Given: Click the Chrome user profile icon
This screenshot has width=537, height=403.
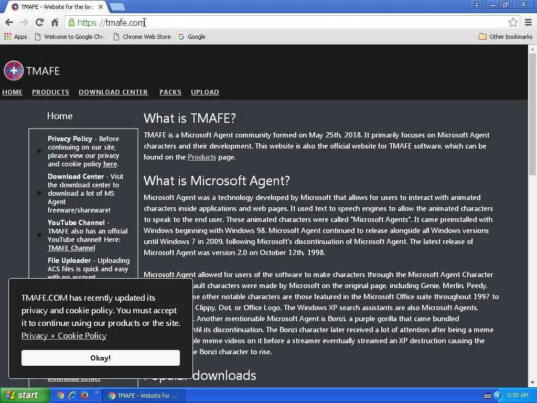Looking at the screenshot, I should 476,4.
